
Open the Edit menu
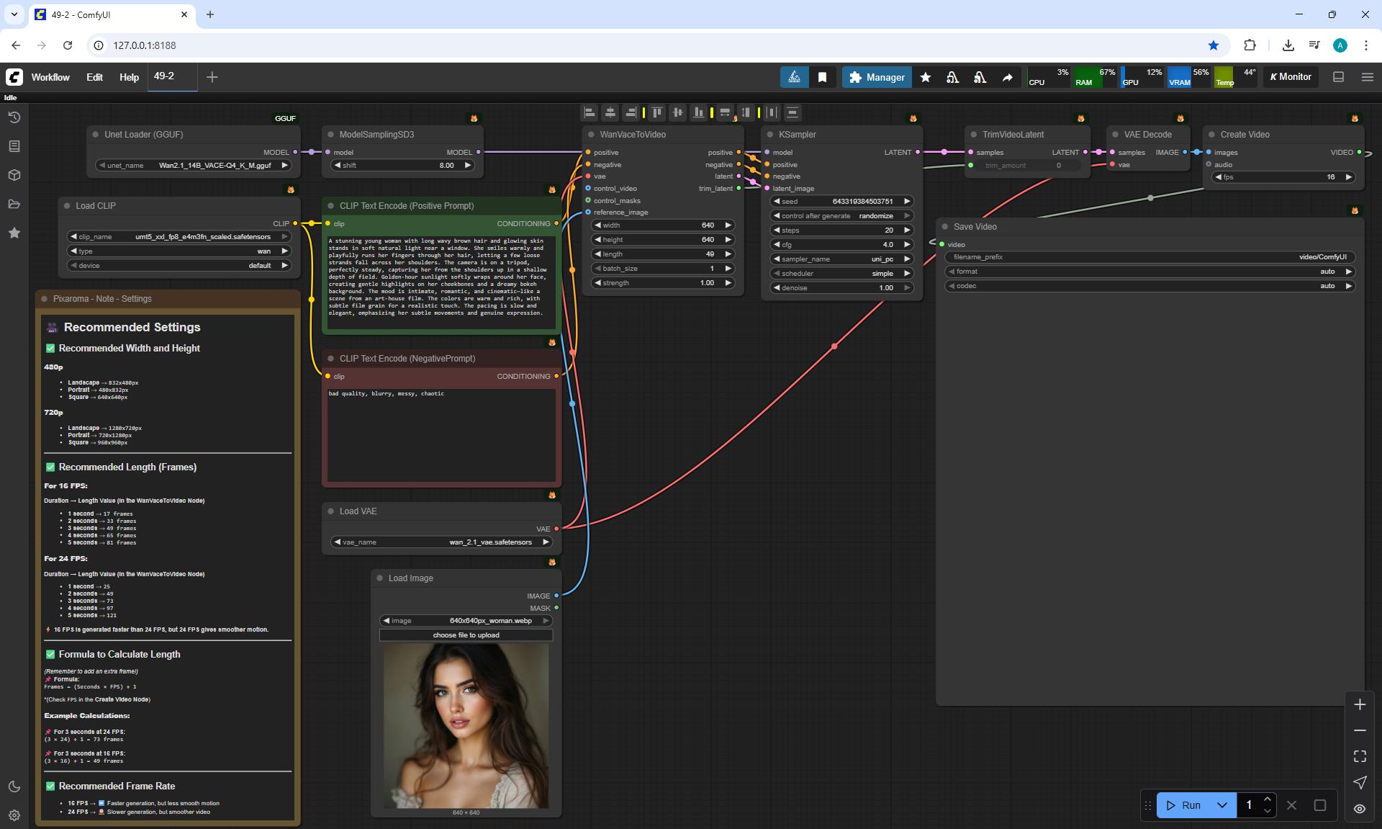coord(94,77)
